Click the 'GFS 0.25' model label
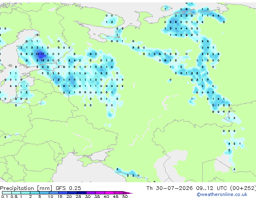The image size is (256, 198). [68, 188]
